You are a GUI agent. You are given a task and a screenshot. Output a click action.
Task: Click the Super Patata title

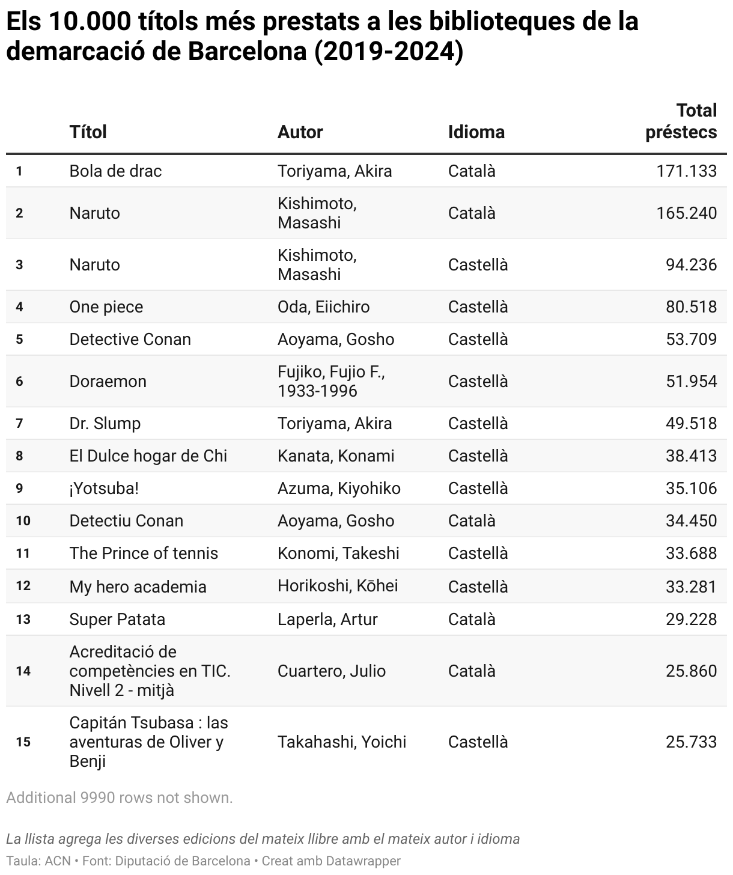(117, 620)
